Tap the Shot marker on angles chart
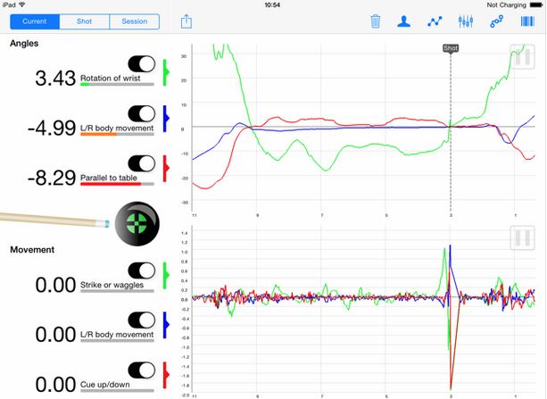 (451, 48)
